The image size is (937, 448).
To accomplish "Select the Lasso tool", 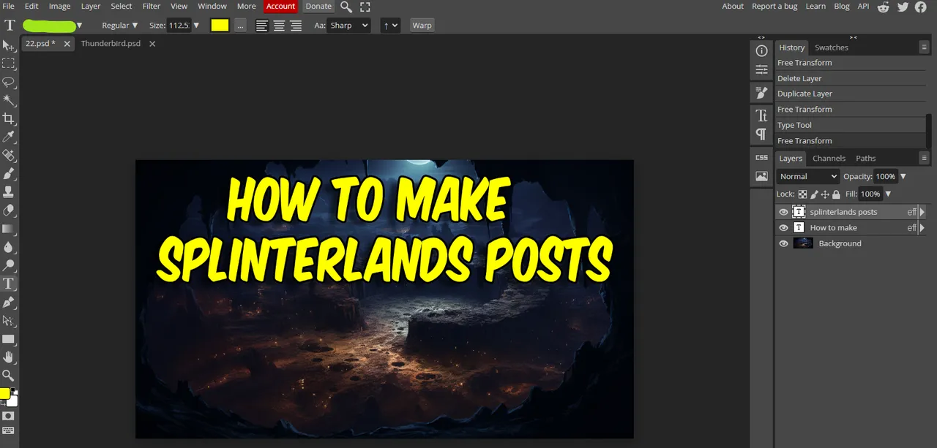I will pyautogui.click(x=9, y=82).
